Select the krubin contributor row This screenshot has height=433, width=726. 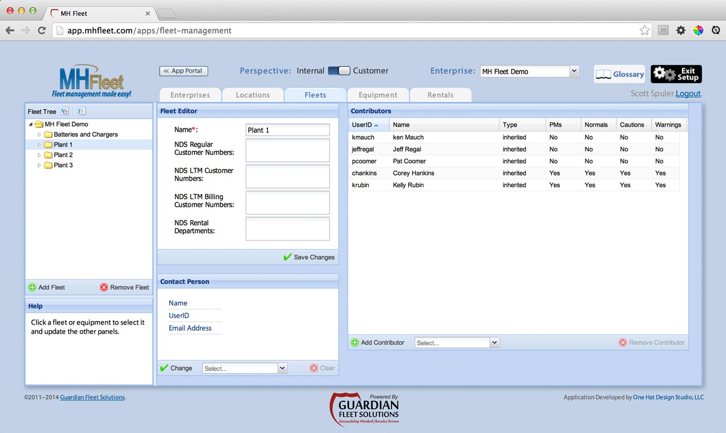coord(514,185)
